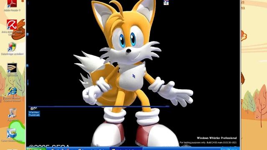The image size is (267, 150).
Task: Click the shortcut icon at the top of the Whistler desktop
Action: point(166,2)
